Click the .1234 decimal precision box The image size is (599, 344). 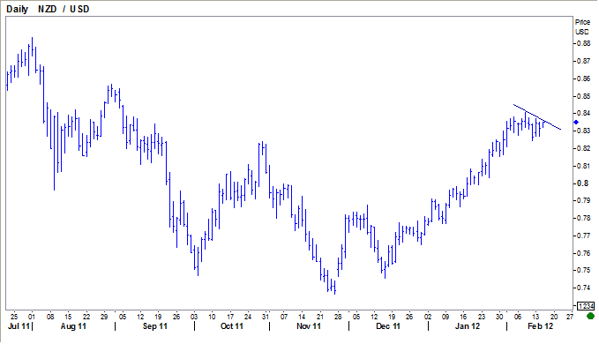point(586,306)
